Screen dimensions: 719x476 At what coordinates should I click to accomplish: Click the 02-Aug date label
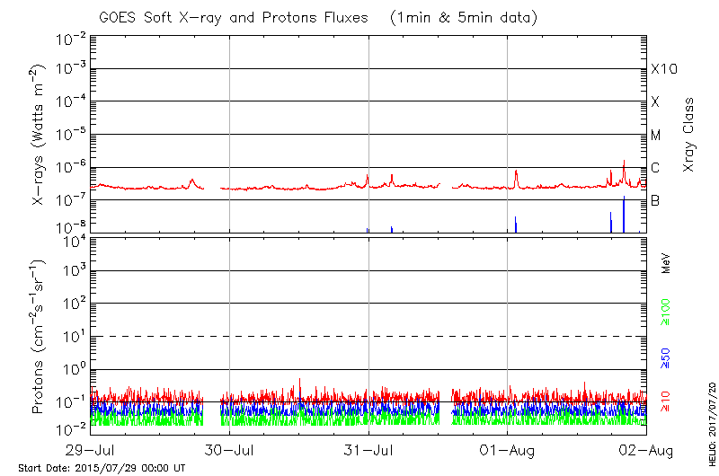click(x=646, y=448)
